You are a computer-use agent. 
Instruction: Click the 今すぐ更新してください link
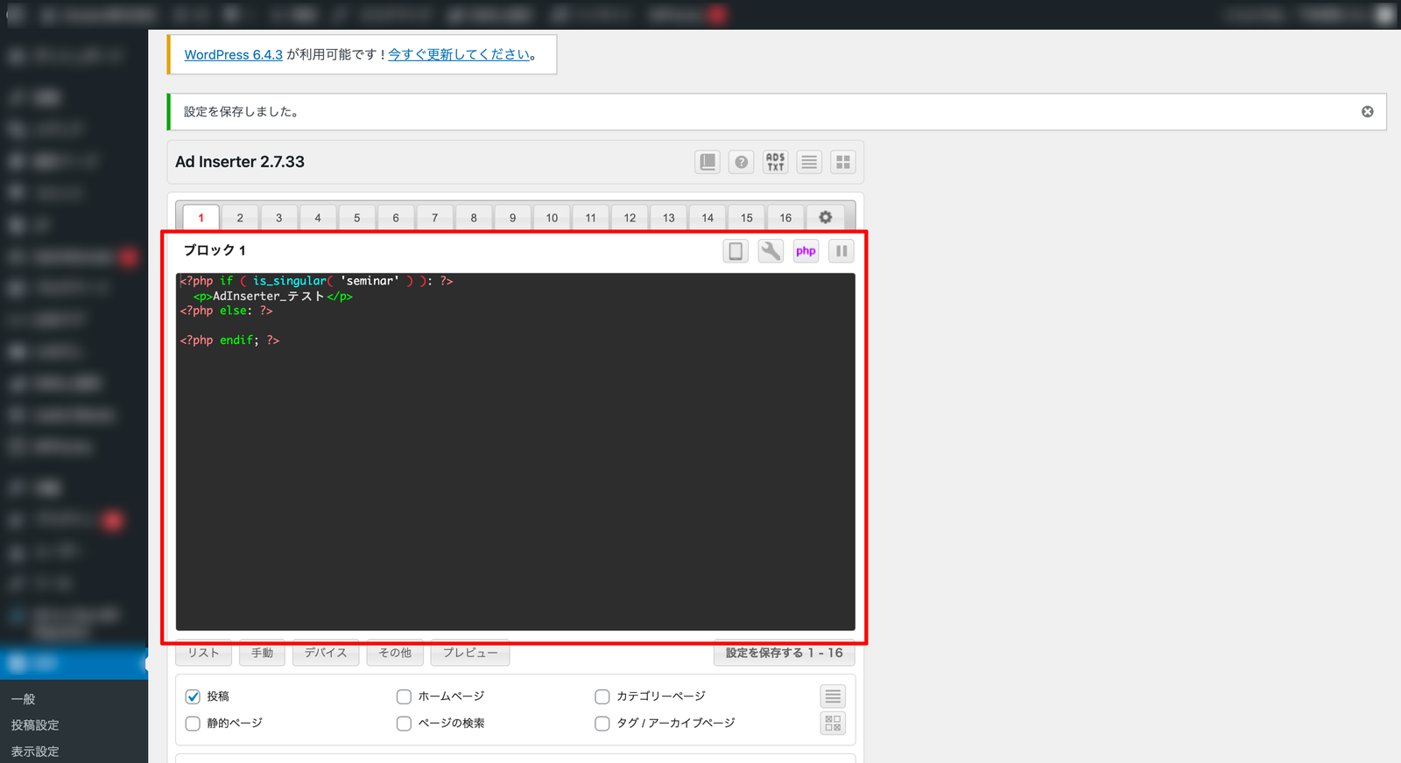click(x=459, y=54)
